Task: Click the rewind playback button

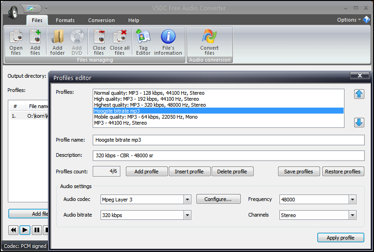Action: (x=13, y=230)
